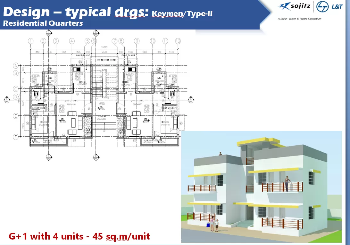Click grid bubble F on left side

[15, 136]
